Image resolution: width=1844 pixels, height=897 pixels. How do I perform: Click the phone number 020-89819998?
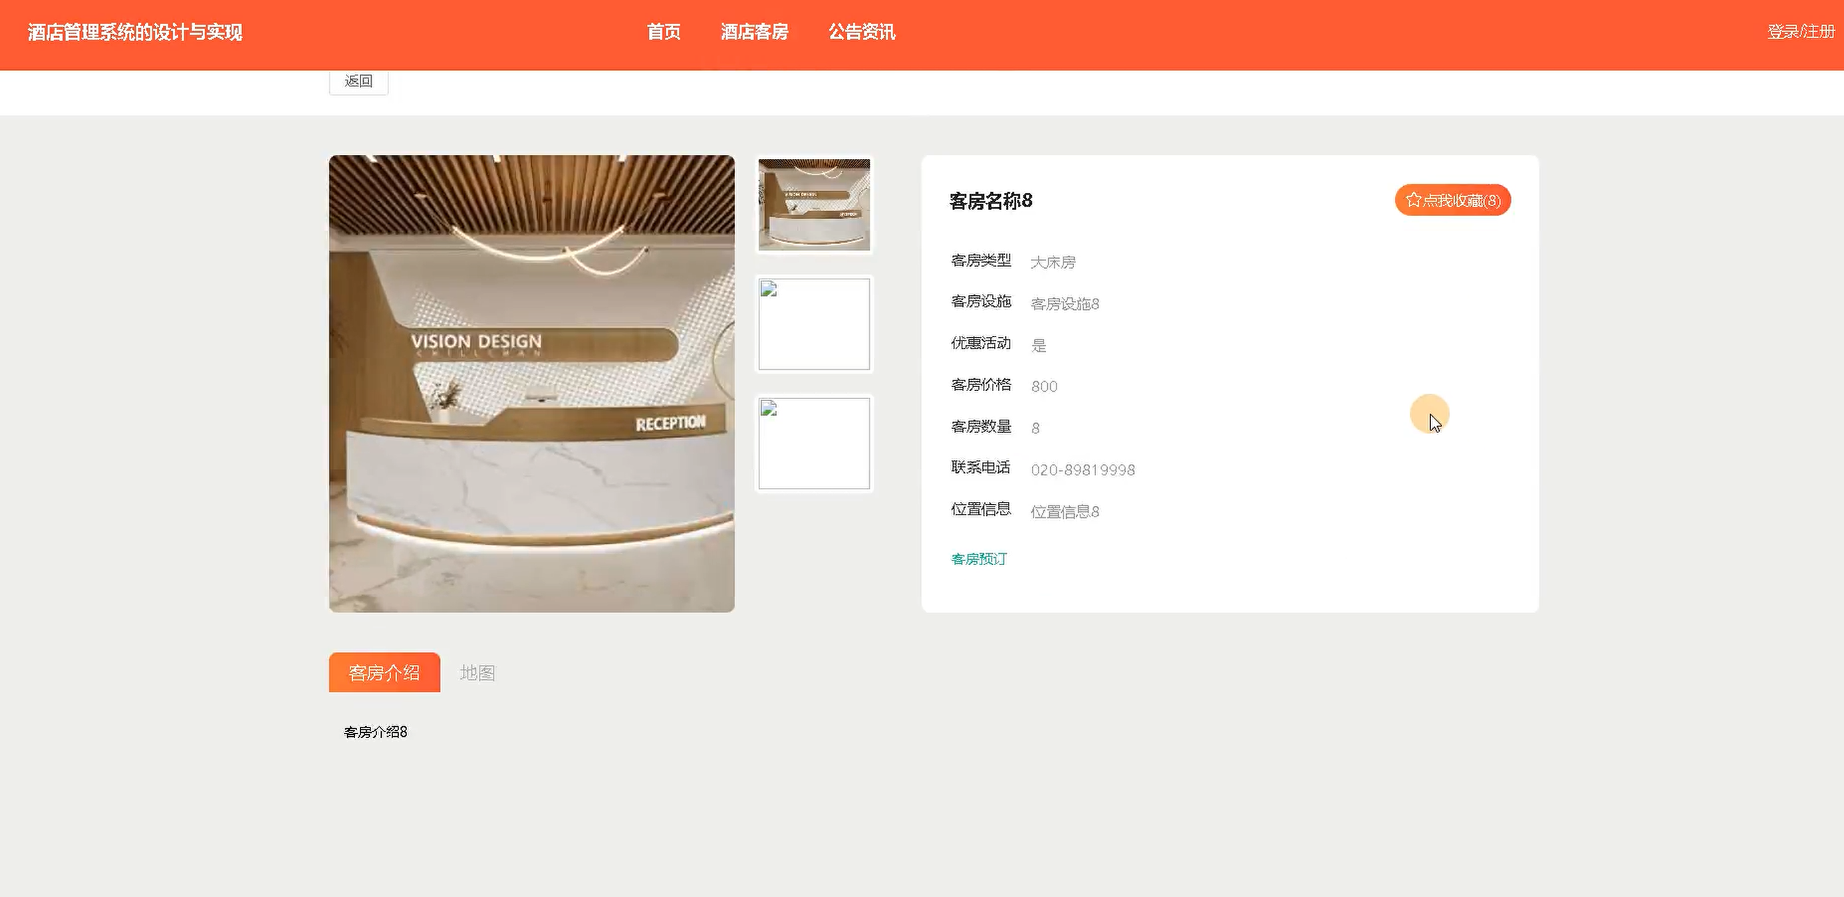[x=1083, y=470]
